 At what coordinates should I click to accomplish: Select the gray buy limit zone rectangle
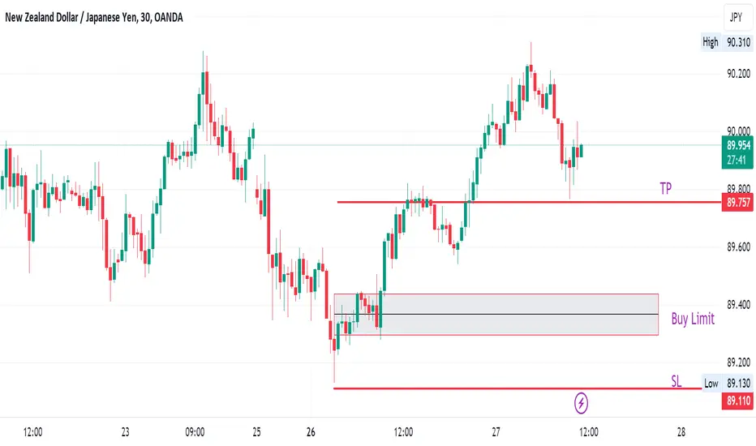tap(496, 315)
